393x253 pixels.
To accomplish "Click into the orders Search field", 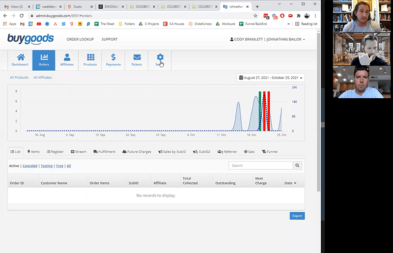I will (260, 166).
